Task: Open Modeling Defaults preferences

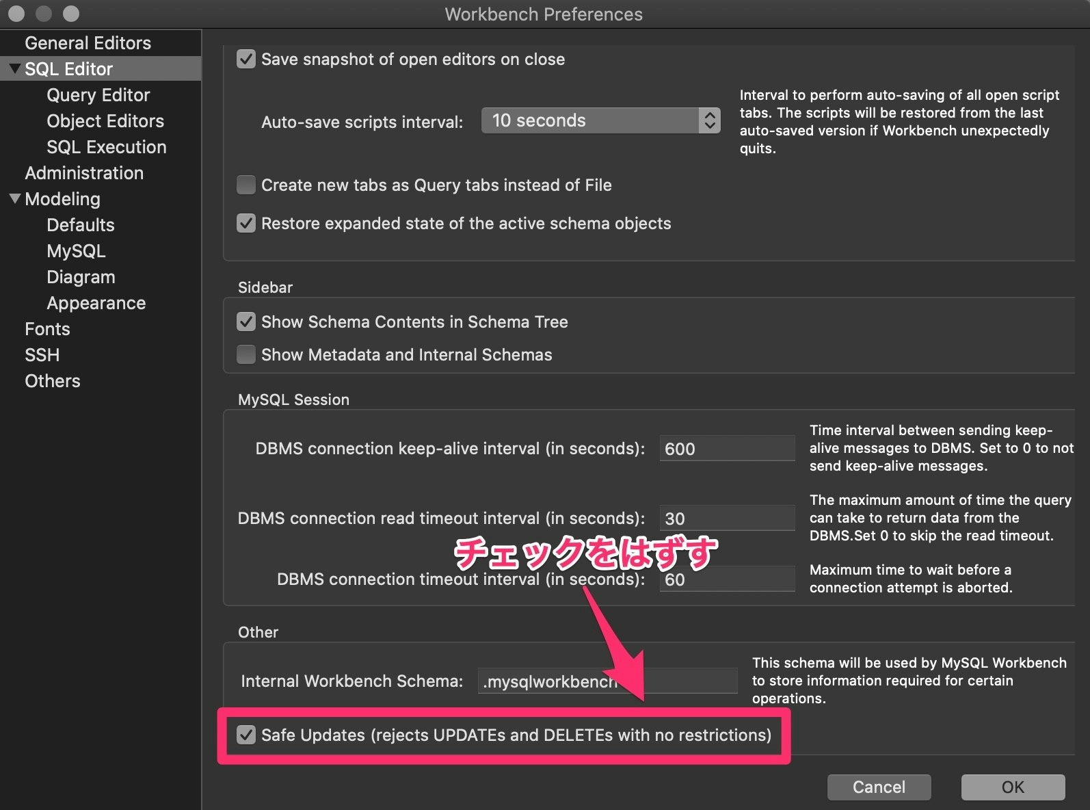Action: (81, 225)
